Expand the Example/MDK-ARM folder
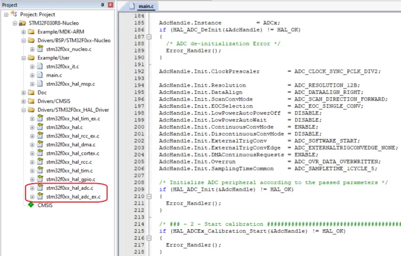Viewport: 401px width, 256px height. click(x=23, y=32)
